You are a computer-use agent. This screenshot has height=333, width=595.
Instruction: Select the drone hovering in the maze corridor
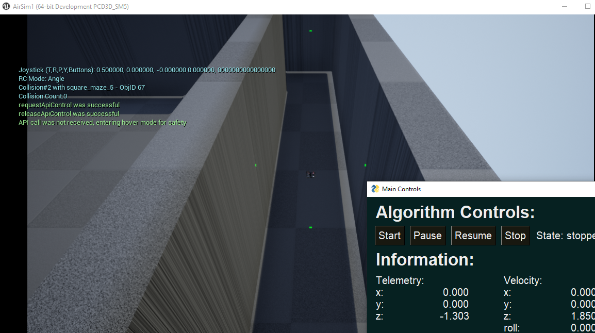[310, 175]
